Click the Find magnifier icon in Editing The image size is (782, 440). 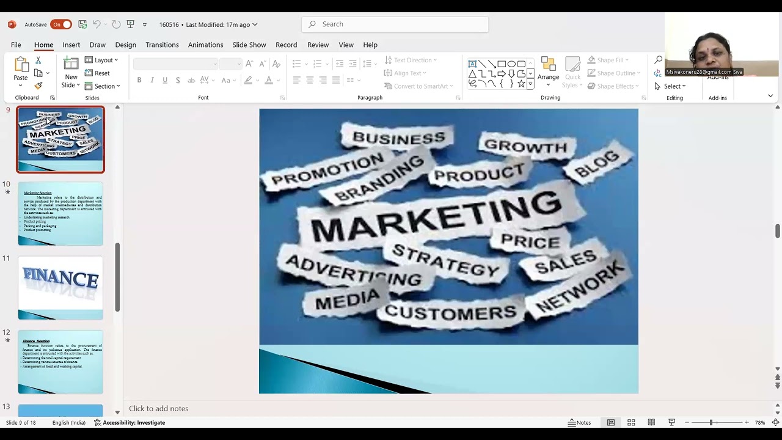pyautogui.click(x=658, y=60)
